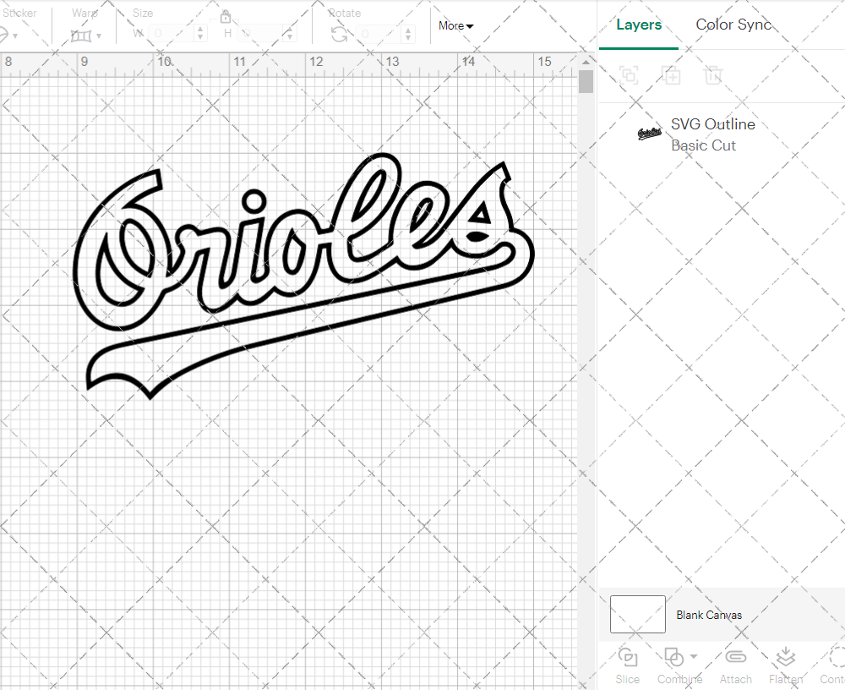845x690 pixels.
Task: Delete the selected layer
Action: (x=714, y=75)
